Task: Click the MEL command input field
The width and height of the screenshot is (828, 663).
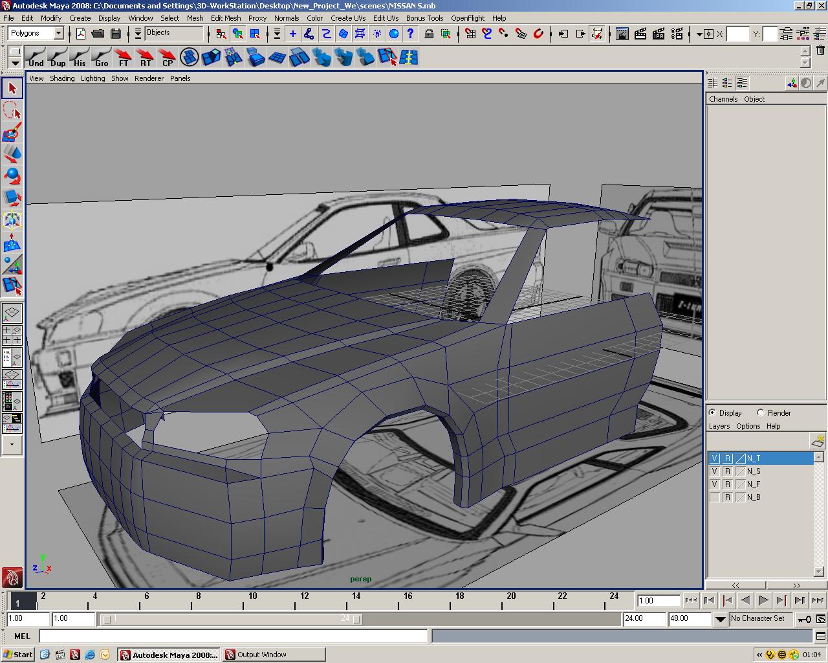Action: click(x=233, y=636)
